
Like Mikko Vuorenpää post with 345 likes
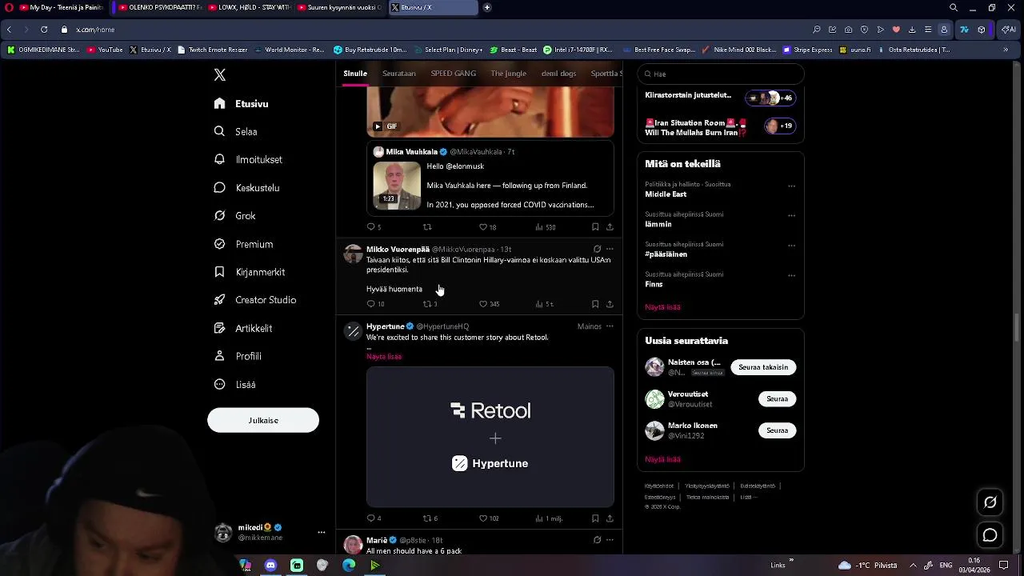coord(489,304)
